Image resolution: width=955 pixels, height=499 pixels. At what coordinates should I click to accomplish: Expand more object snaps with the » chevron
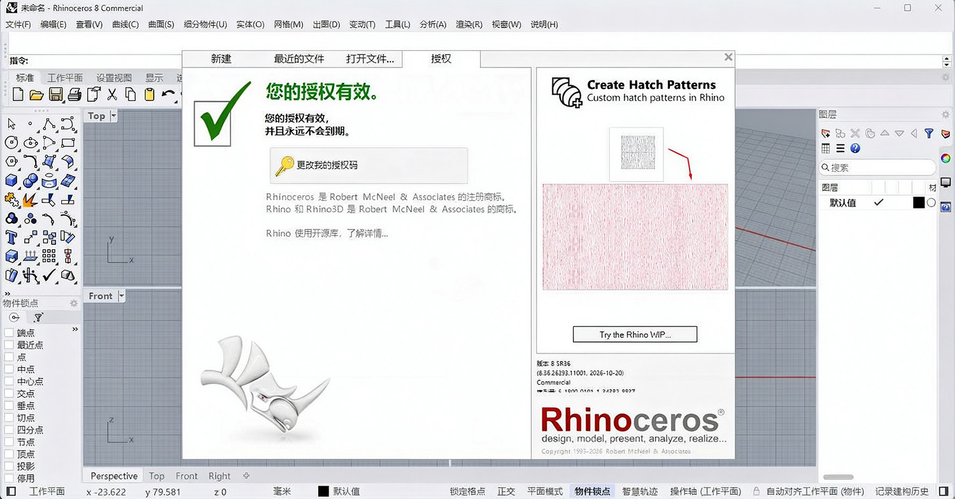[x=75, y=329]
